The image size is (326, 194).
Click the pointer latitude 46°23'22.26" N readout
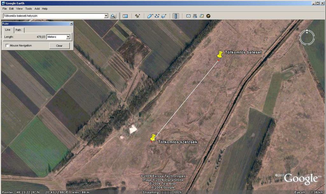(28, 192)
